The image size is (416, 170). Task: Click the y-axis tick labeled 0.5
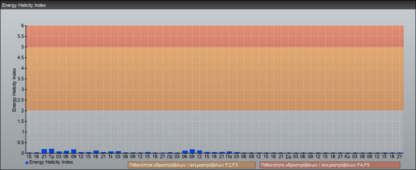point(20,142)
